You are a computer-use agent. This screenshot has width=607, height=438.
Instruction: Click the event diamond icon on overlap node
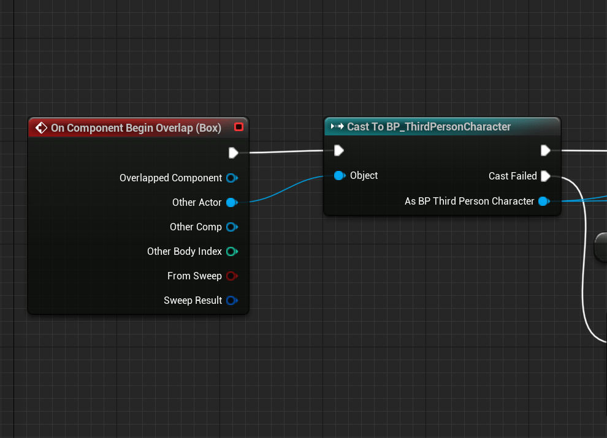tap(41, 127)
